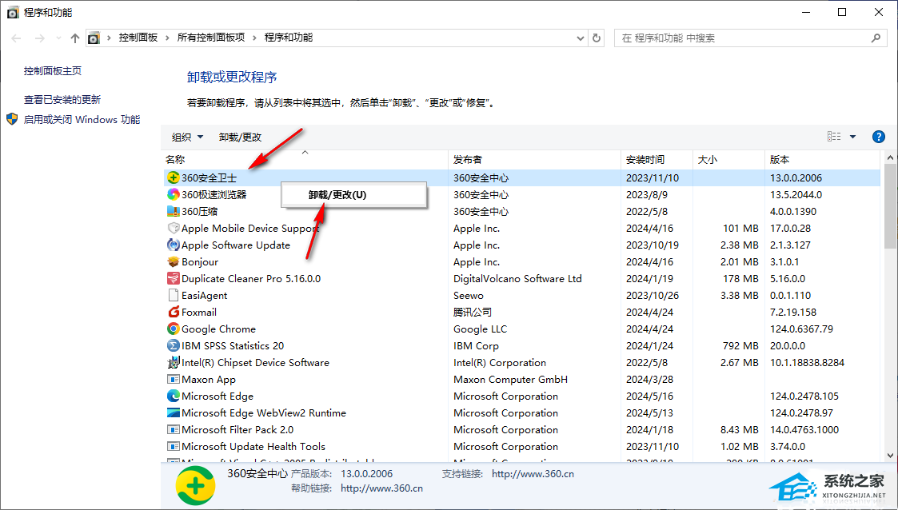Screen dimensions: 898x510
Task: Click scrollbar down arrow of program list
Action: [889, 456]
